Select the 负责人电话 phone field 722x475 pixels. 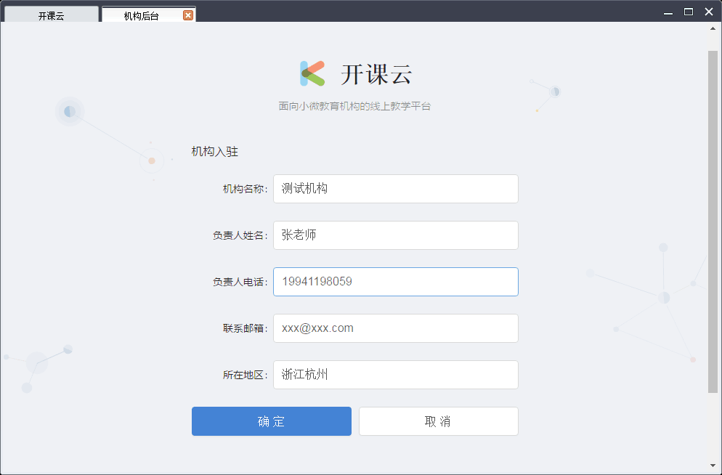396,282
